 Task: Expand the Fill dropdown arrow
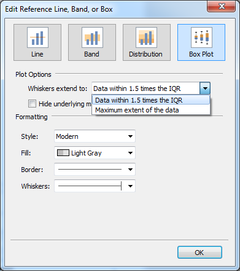(130, 153)
